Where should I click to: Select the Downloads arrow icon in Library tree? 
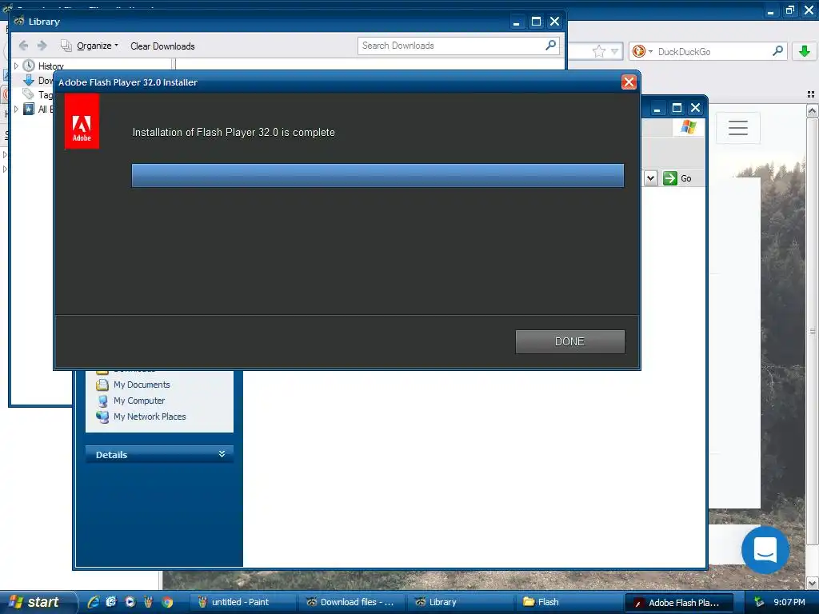pyautogui.click(x=29, y=81)
